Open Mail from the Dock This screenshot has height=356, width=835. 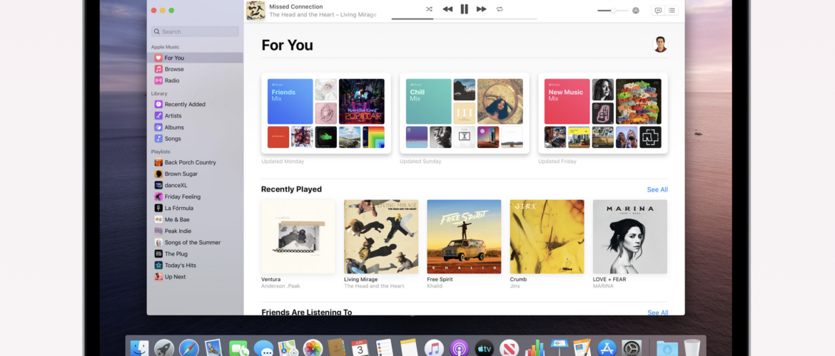(213, 348)
